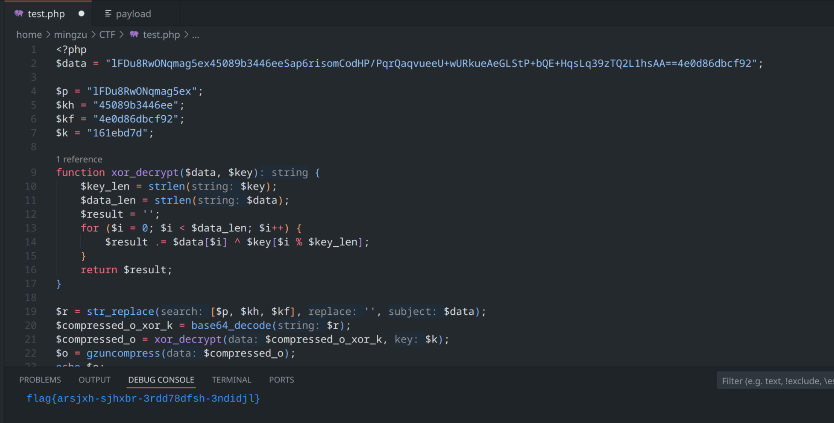Select the DEBUG CONSOLE panel tab

pyautogui.click(x=161, y=380)
